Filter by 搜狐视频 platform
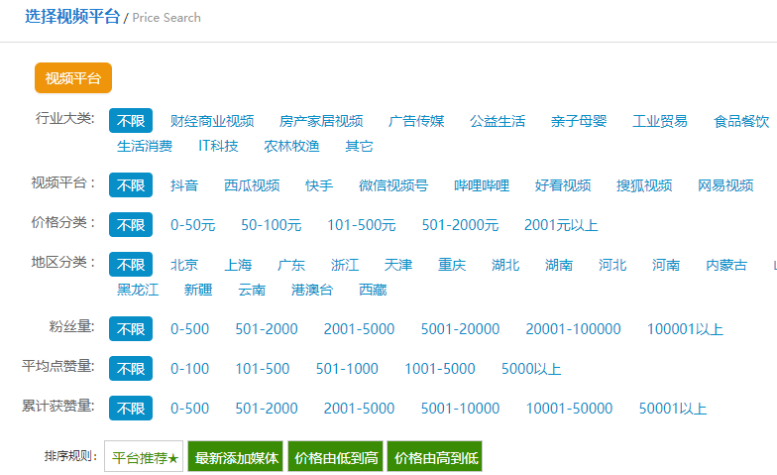777x475 pixels. (x=644, y=185)
